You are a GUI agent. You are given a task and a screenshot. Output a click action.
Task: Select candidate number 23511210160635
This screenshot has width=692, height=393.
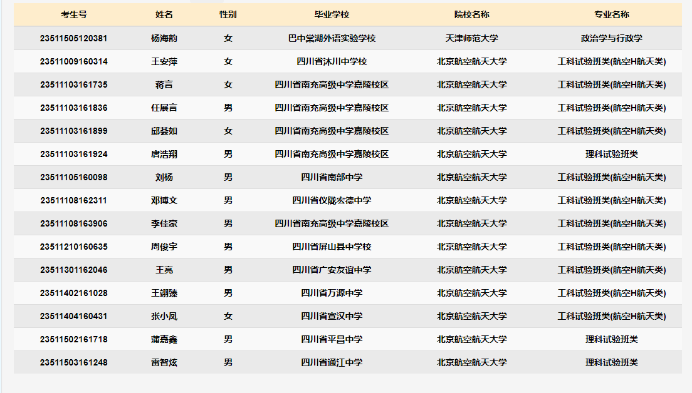point(74,247)
